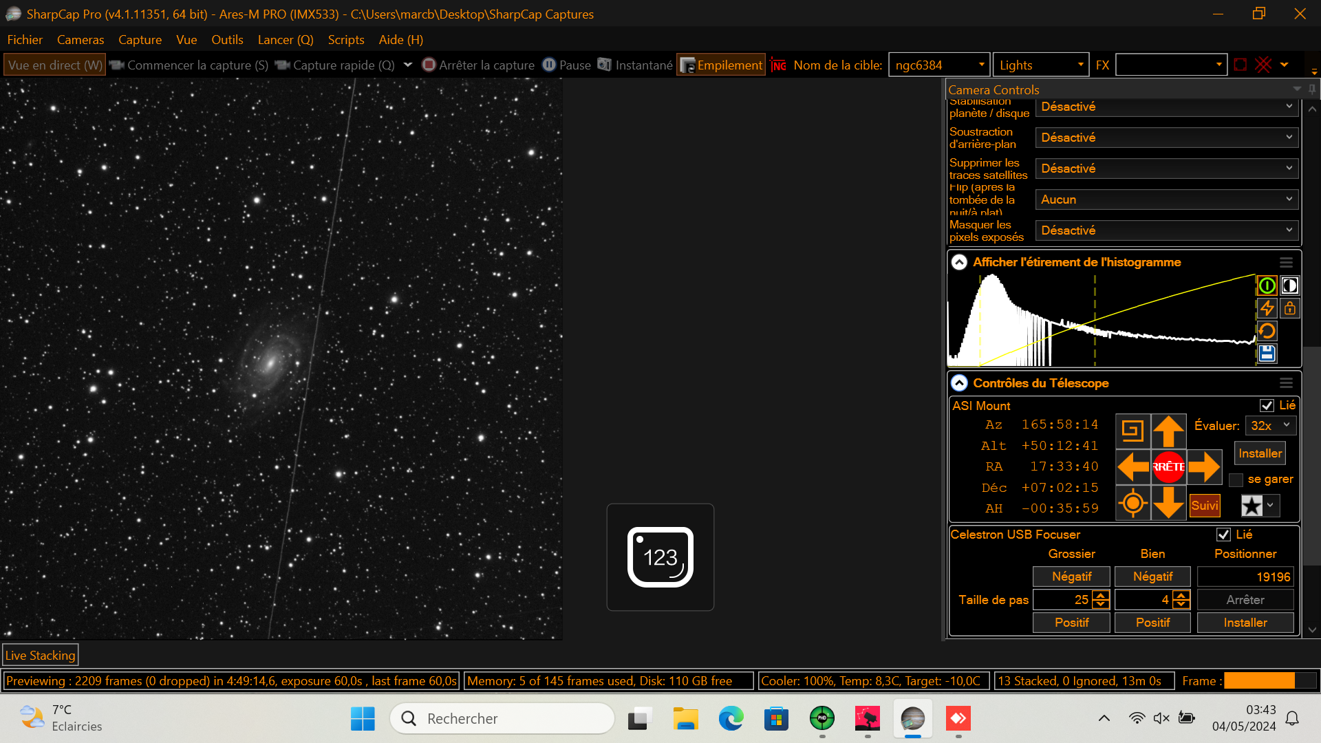Stop mount movement with red ARRÊTE button
The height and width of the screenshot is (743, 1321).
1168,467
